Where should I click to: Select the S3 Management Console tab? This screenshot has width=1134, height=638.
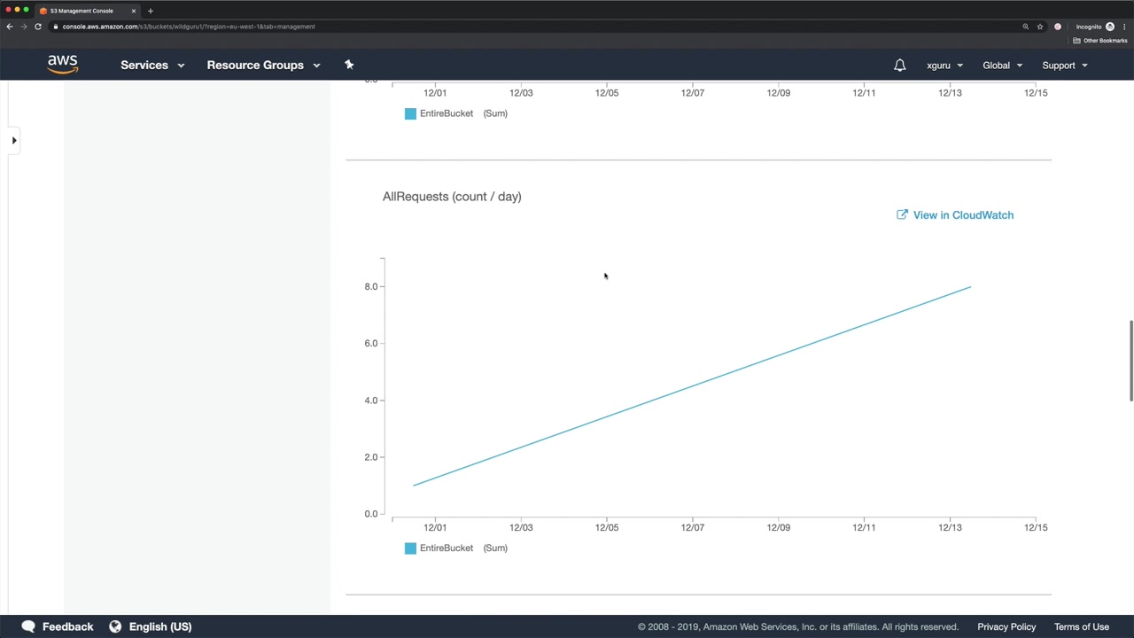pos(88,11)
